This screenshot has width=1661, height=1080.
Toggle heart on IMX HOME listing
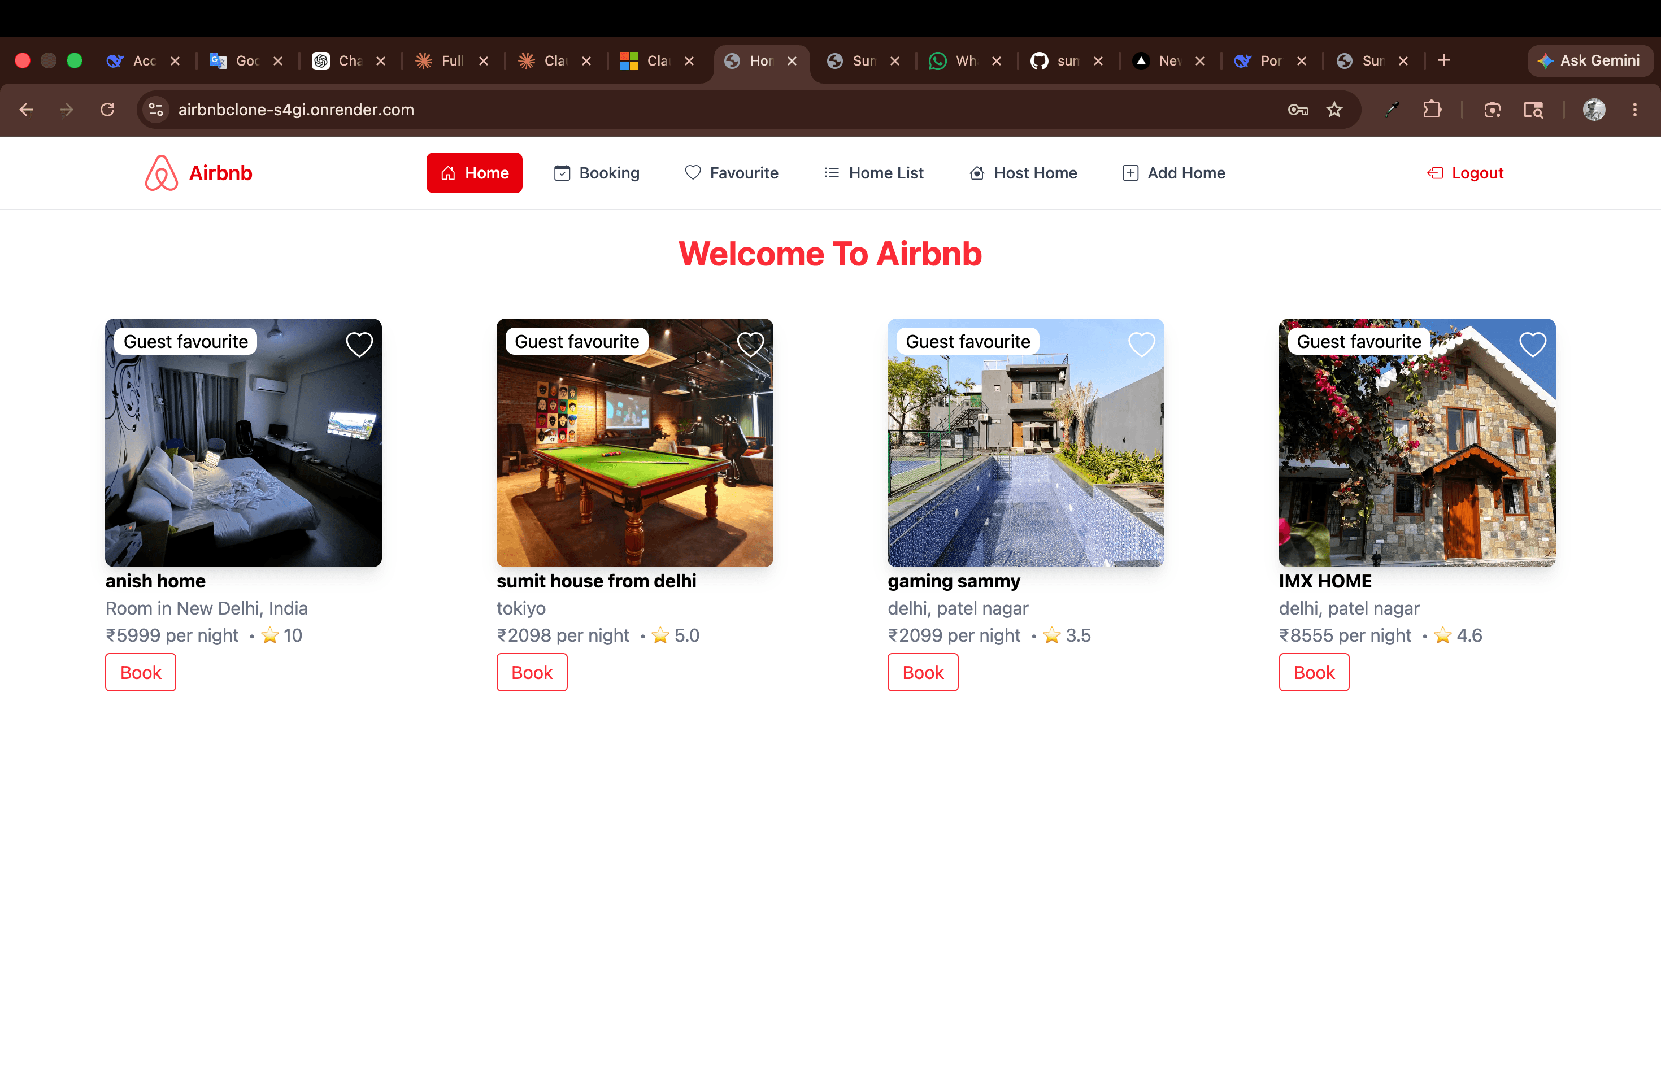click(1533, 344)
